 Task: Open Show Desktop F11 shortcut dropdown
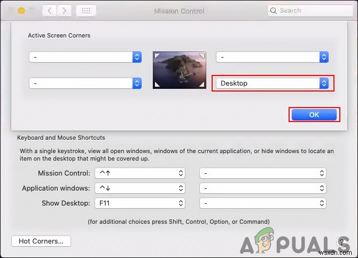tap(140, 203)
